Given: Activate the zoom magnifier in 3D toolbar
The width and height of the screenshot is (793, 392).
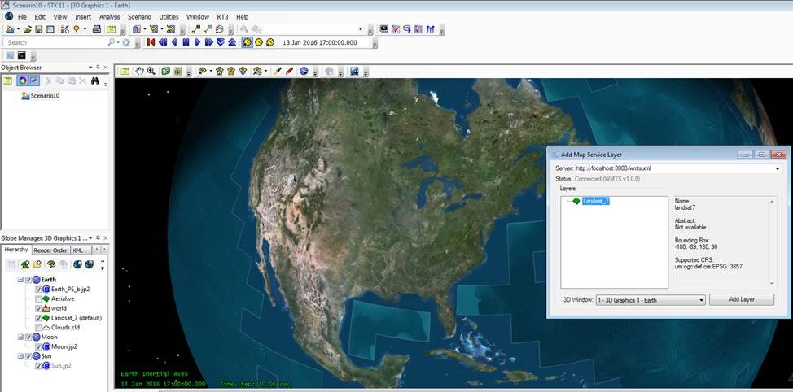Looking at the screenshot, I should pyautogui.click(x=151, y=72).
